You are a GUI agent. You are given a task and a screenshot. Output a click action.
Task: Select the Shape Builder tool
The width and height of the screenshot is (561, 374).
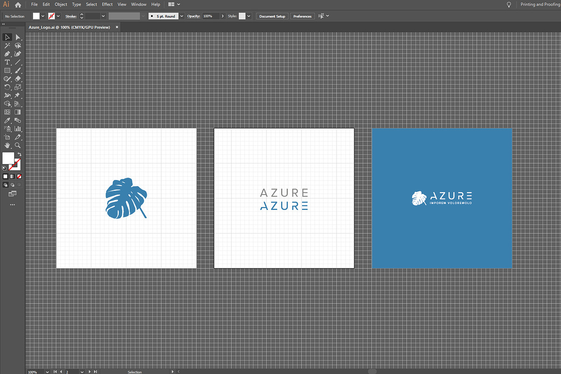[7, 104]
